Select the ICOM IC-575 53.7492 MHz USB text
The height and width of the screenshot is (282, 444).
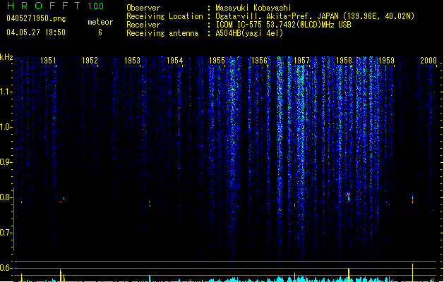(284, 25)
